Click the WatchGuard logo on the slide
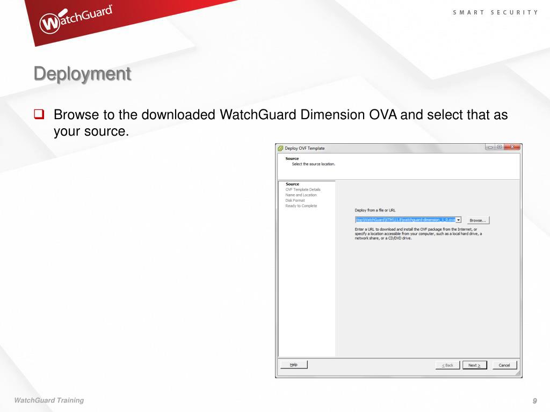This screenshot has width=550, height=412. 76,19
